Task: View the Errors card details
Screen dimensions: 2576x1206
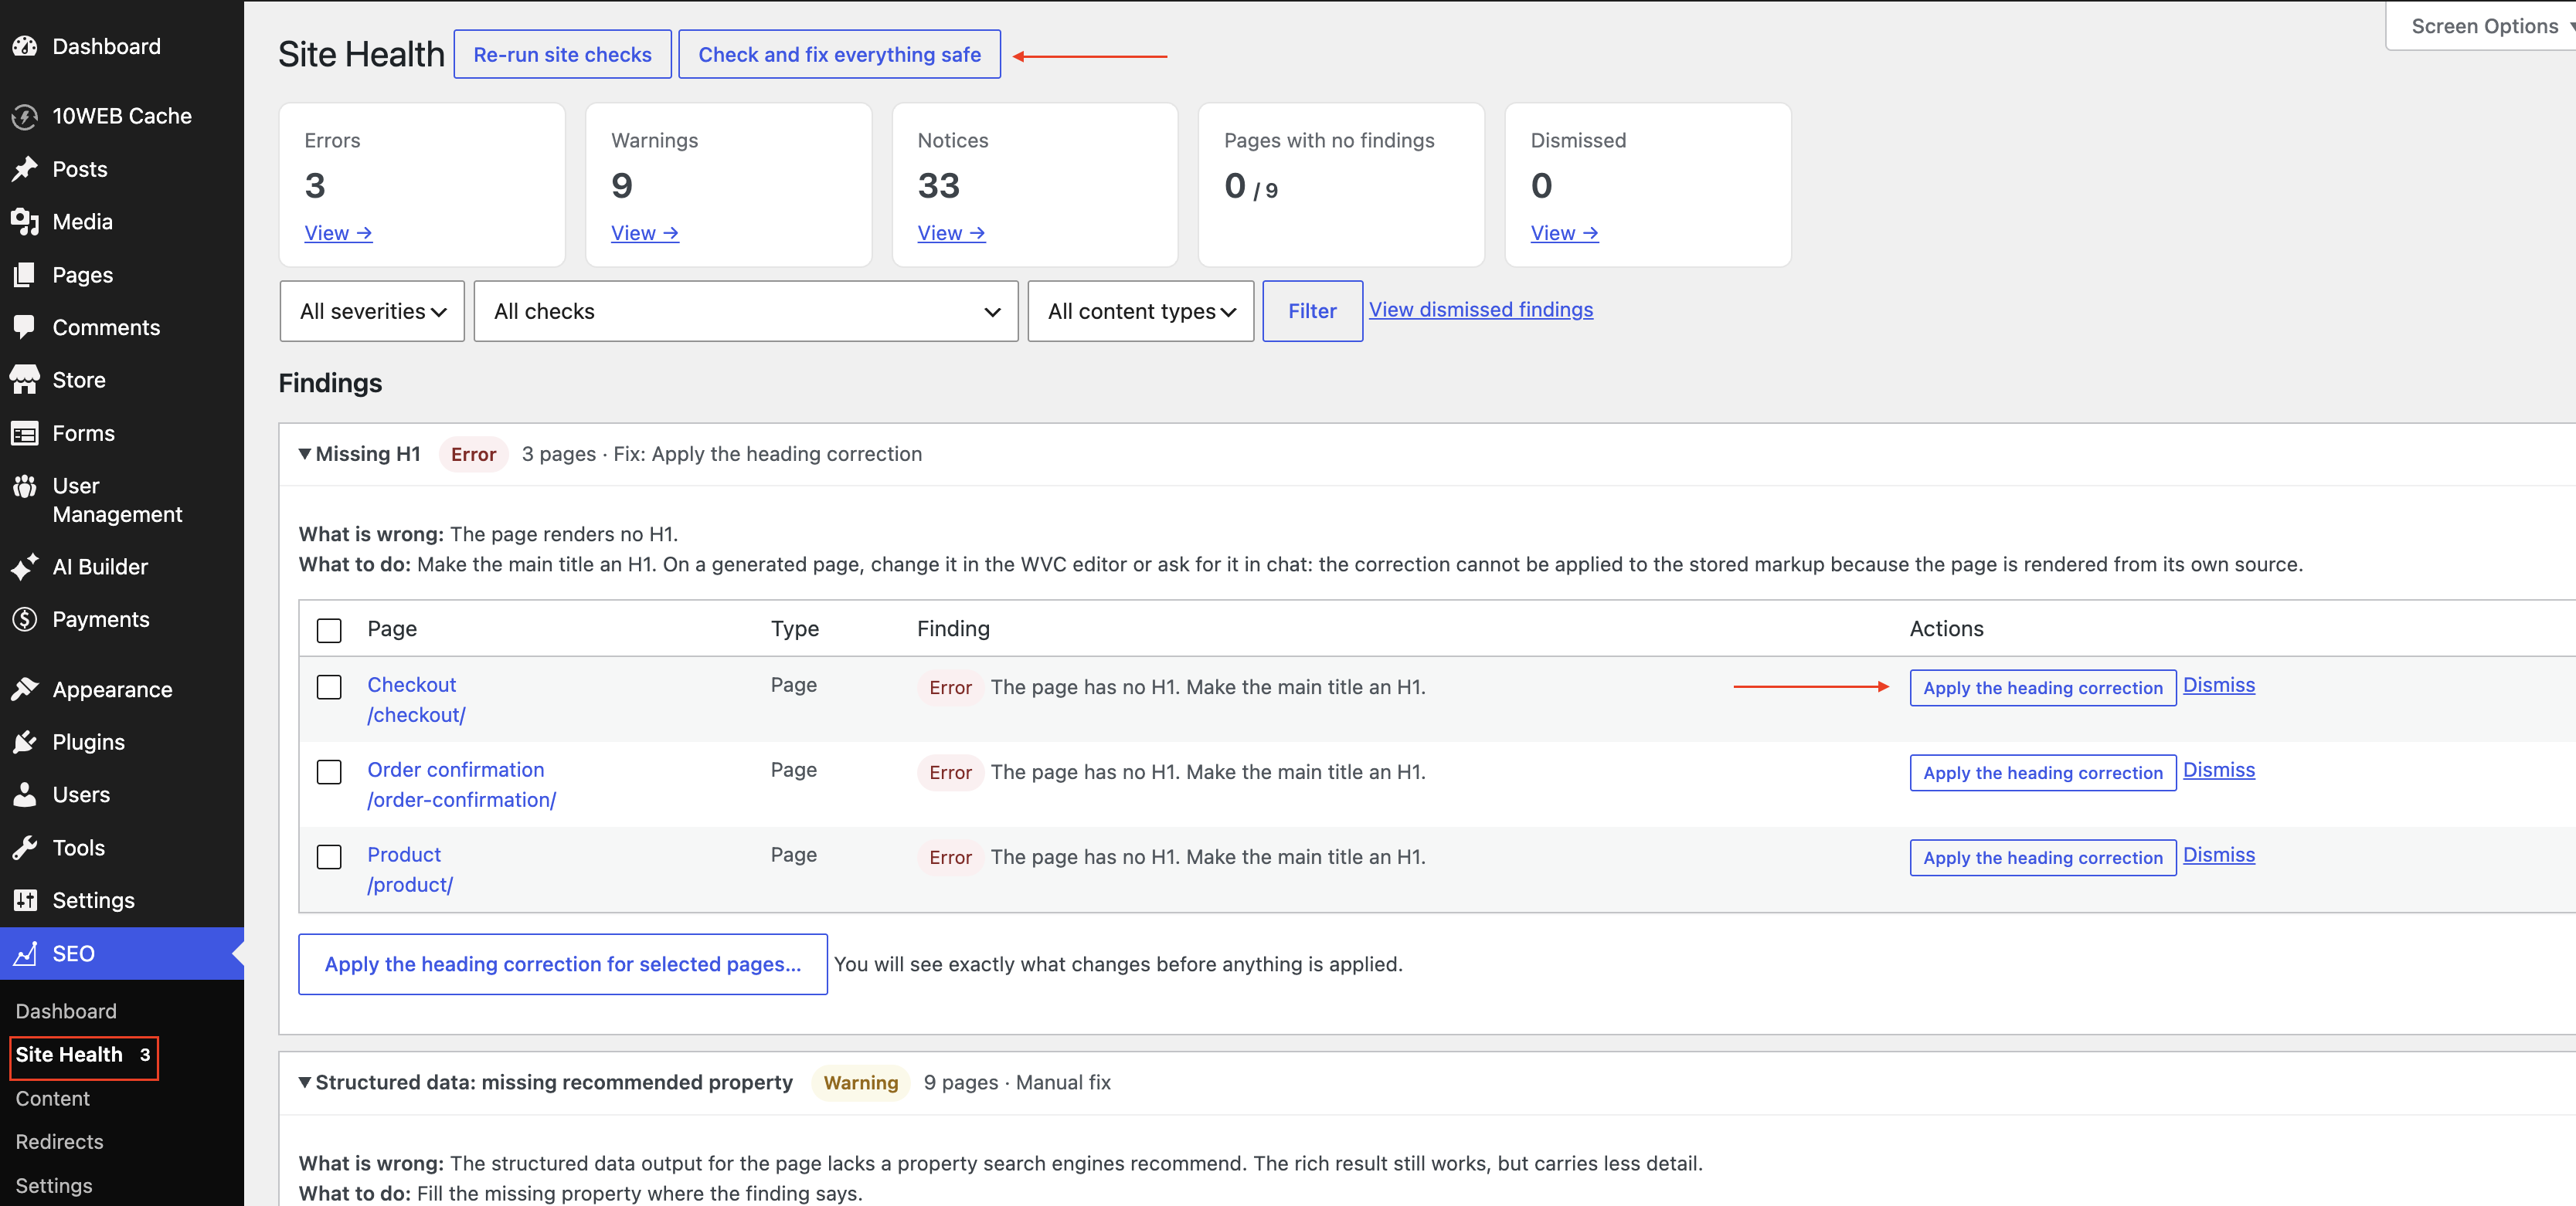Action: point(338,233)
